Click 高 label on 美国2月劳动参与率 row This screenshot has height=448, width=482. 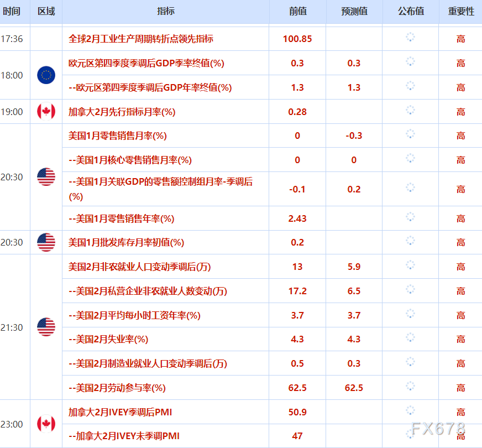click(x=460, y=387)
